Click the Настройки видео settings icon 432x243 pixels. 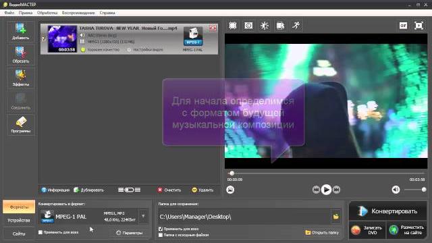tap(129, 49)
